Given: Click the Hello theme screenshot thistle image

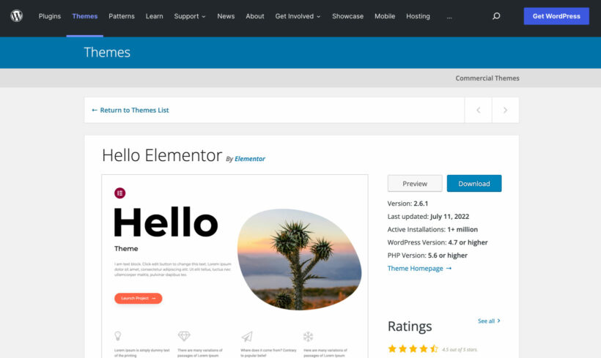Looking at the screenshot, I should pos(299,259).
